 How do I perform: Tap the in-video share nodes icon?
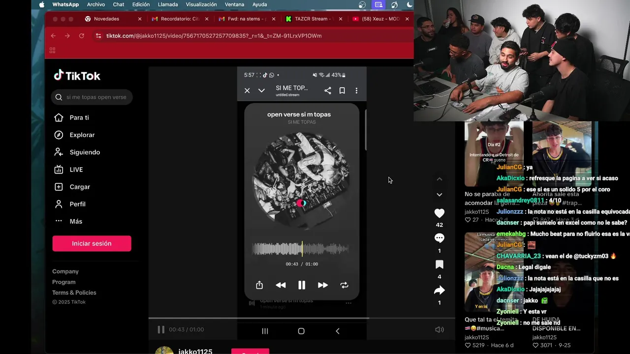328,90
